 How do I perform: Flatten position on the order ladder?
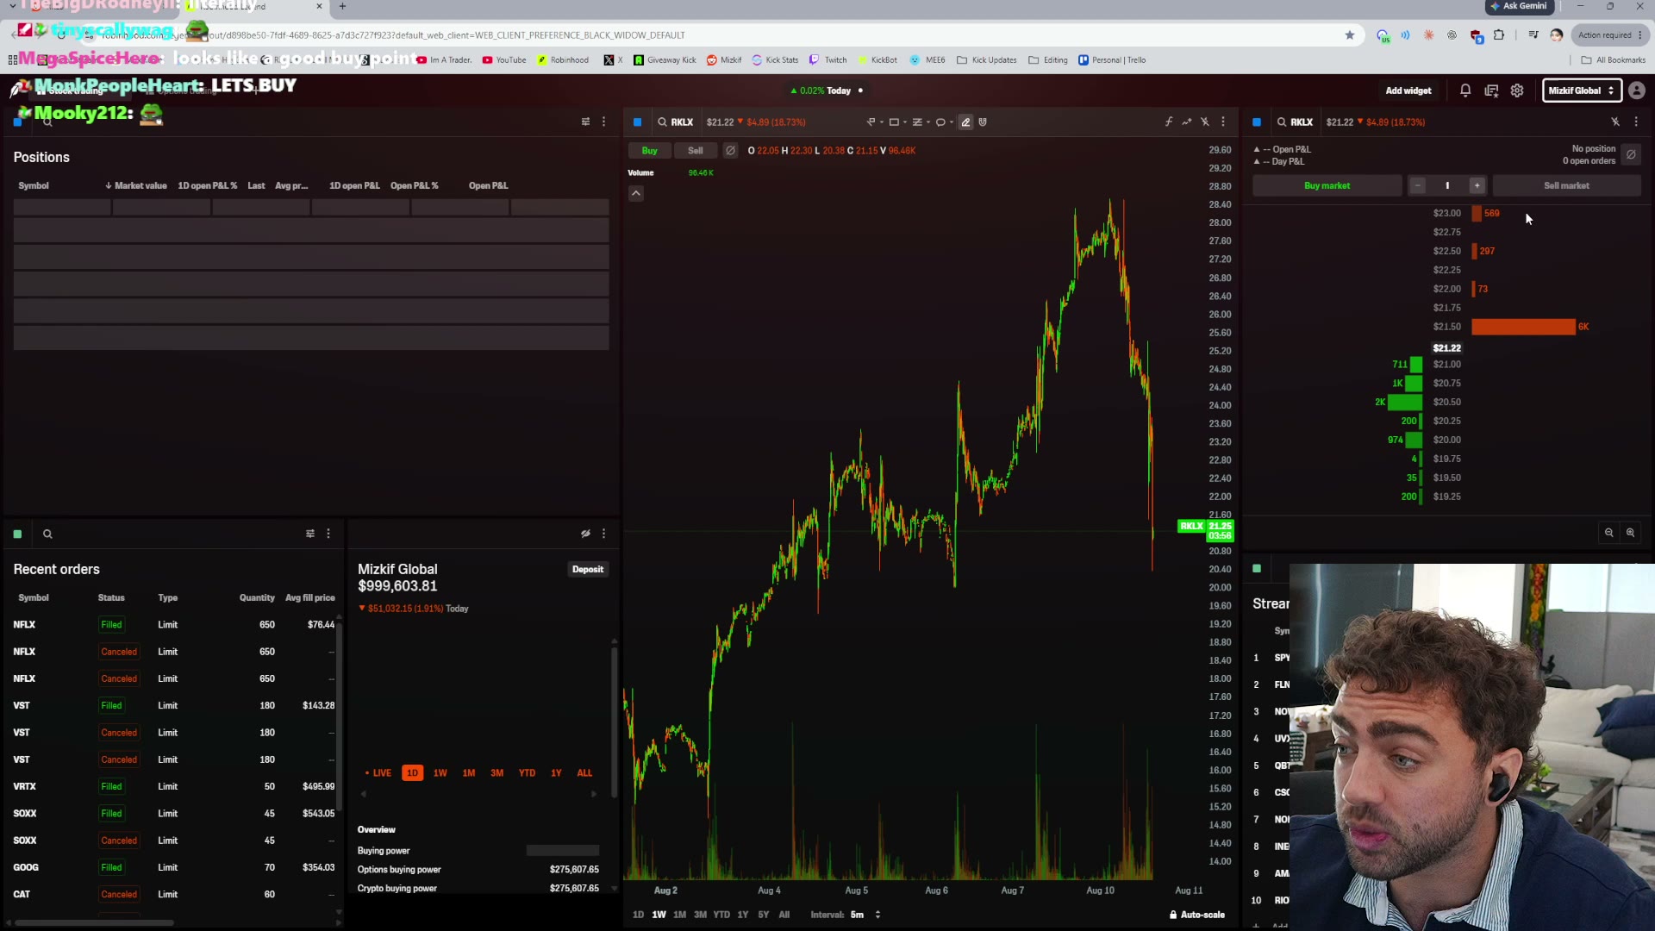click(1631, 155)
